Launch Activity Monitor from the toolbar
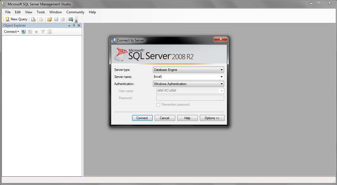 [x=71, y=19]
